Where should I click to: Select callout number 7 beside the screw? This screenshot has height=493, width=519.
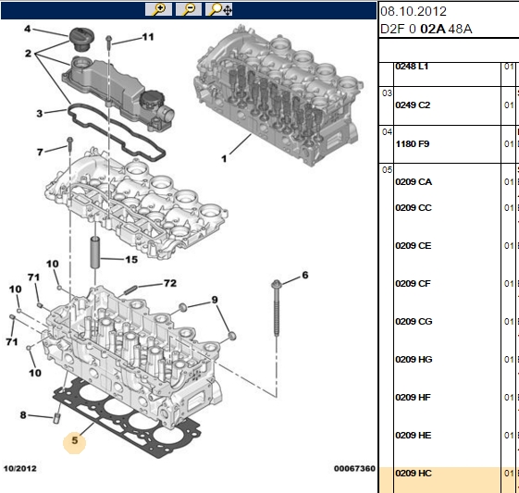pos(40,152)
